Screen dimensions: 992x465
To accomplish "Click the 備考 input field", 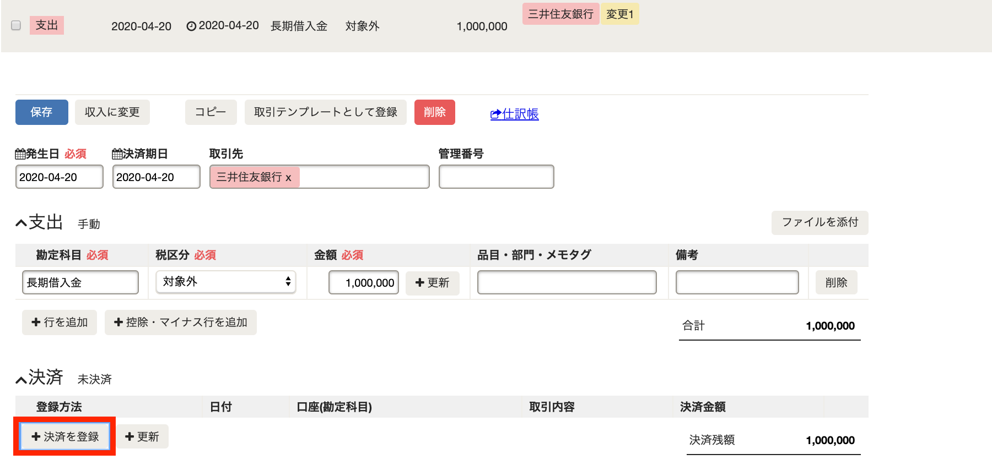I will 737,283.
